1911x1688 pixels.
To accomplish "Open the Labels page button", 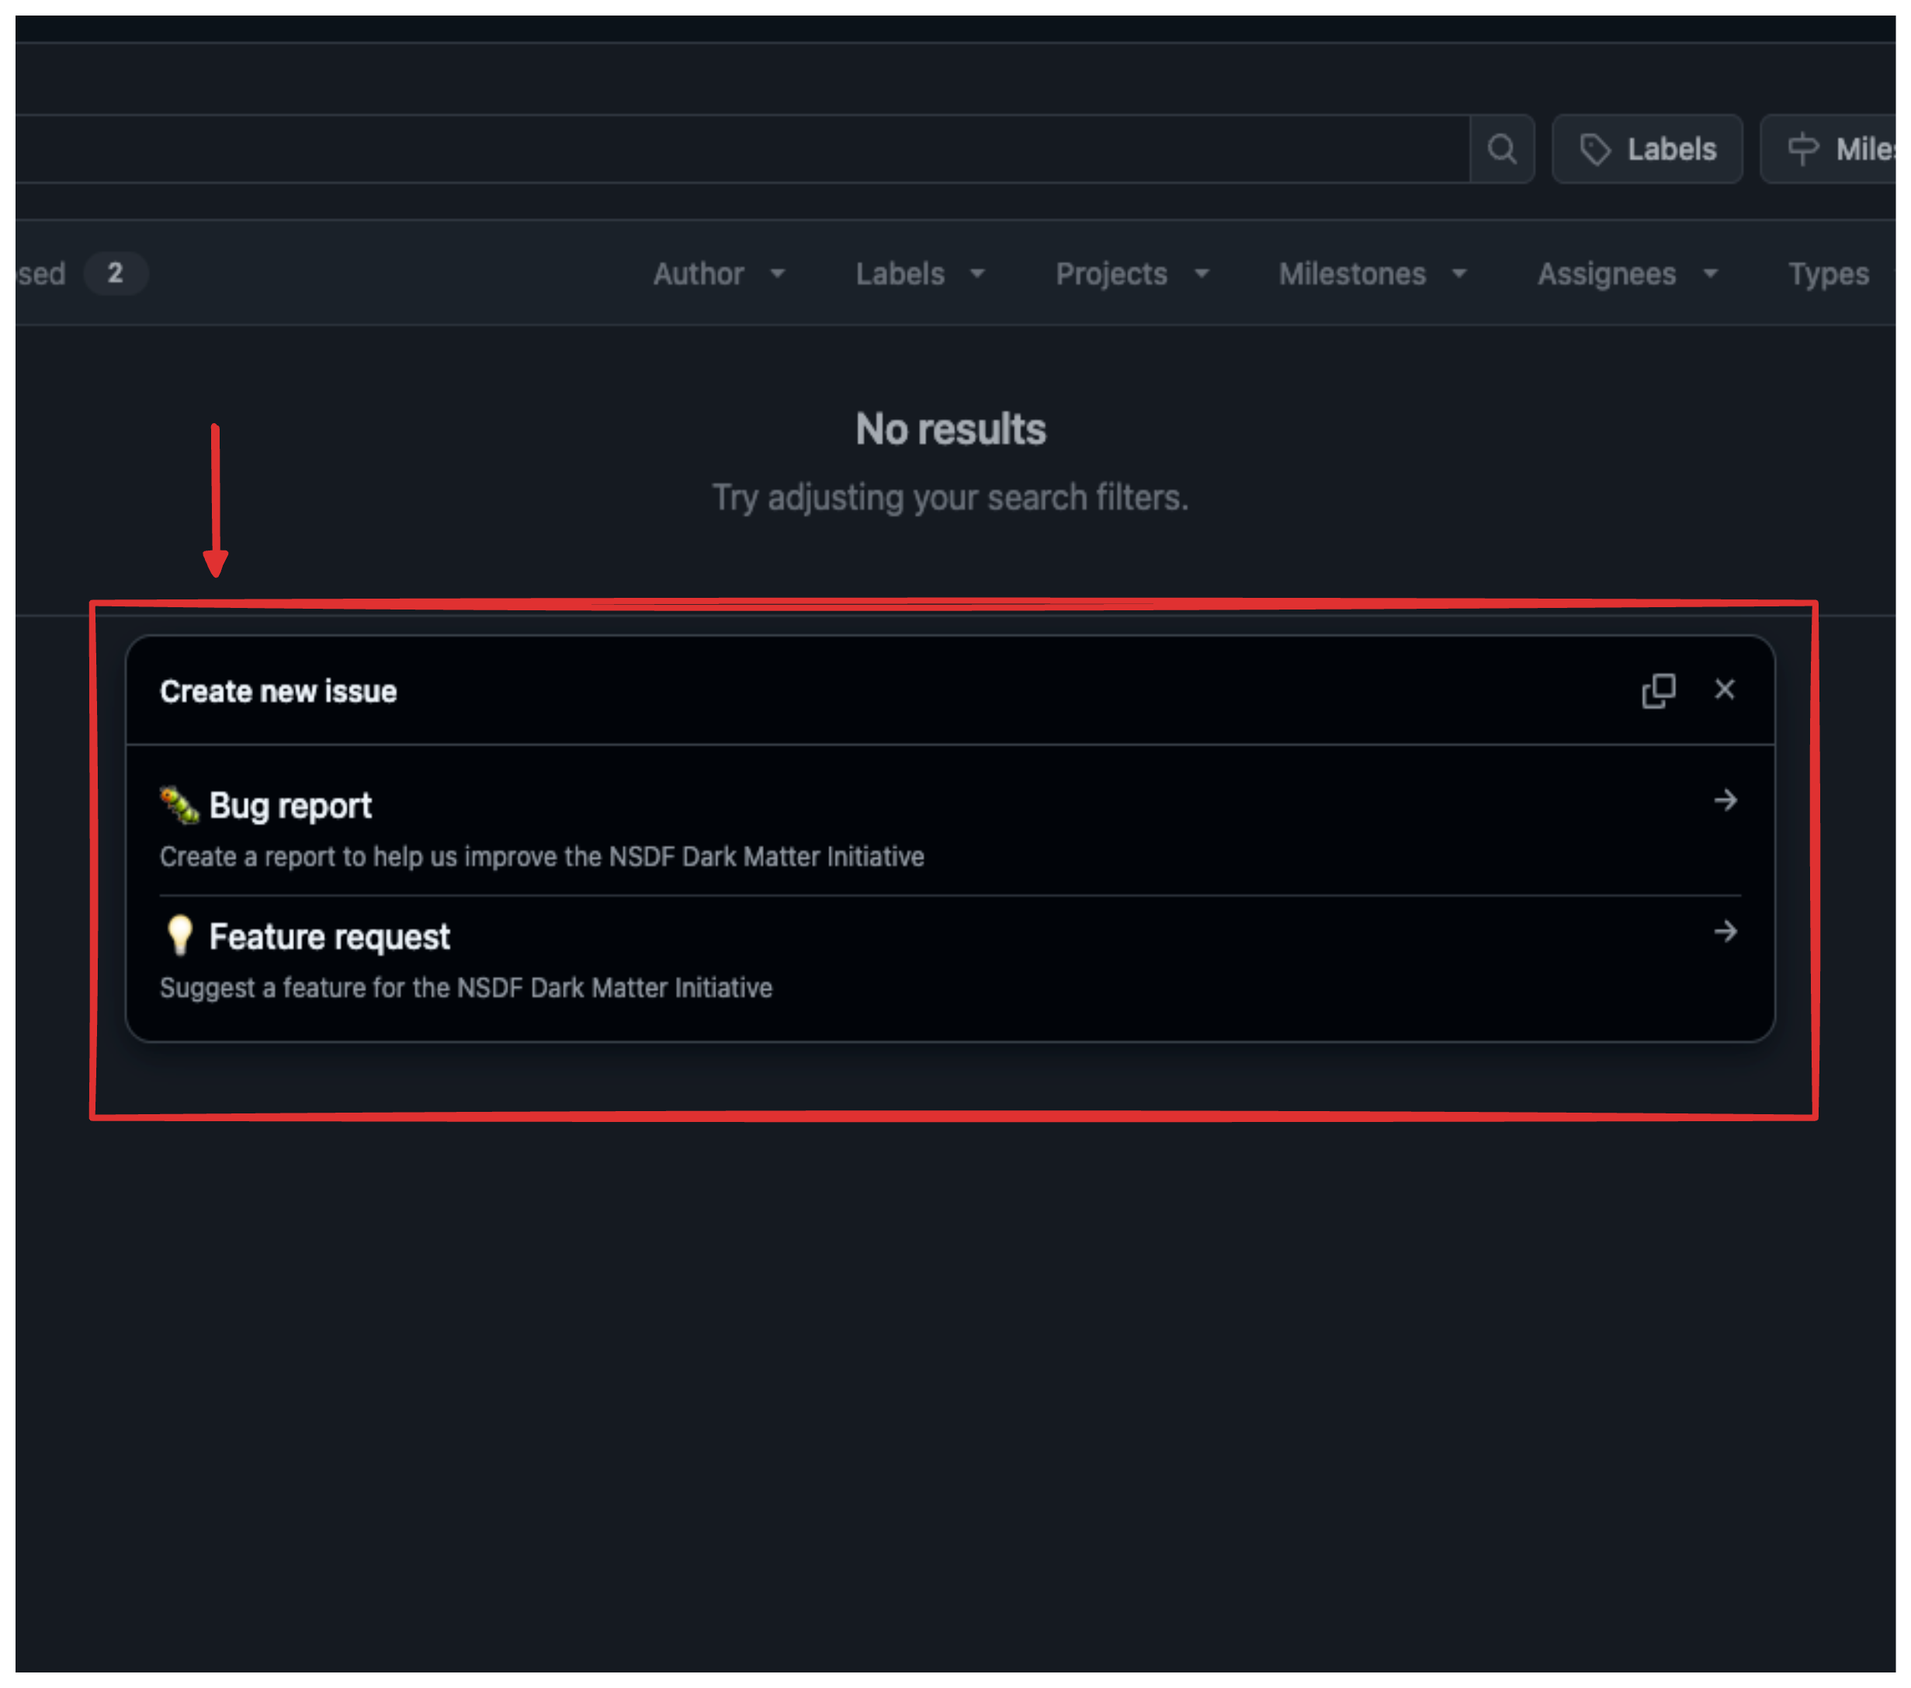I will (x=1647, y=148).
